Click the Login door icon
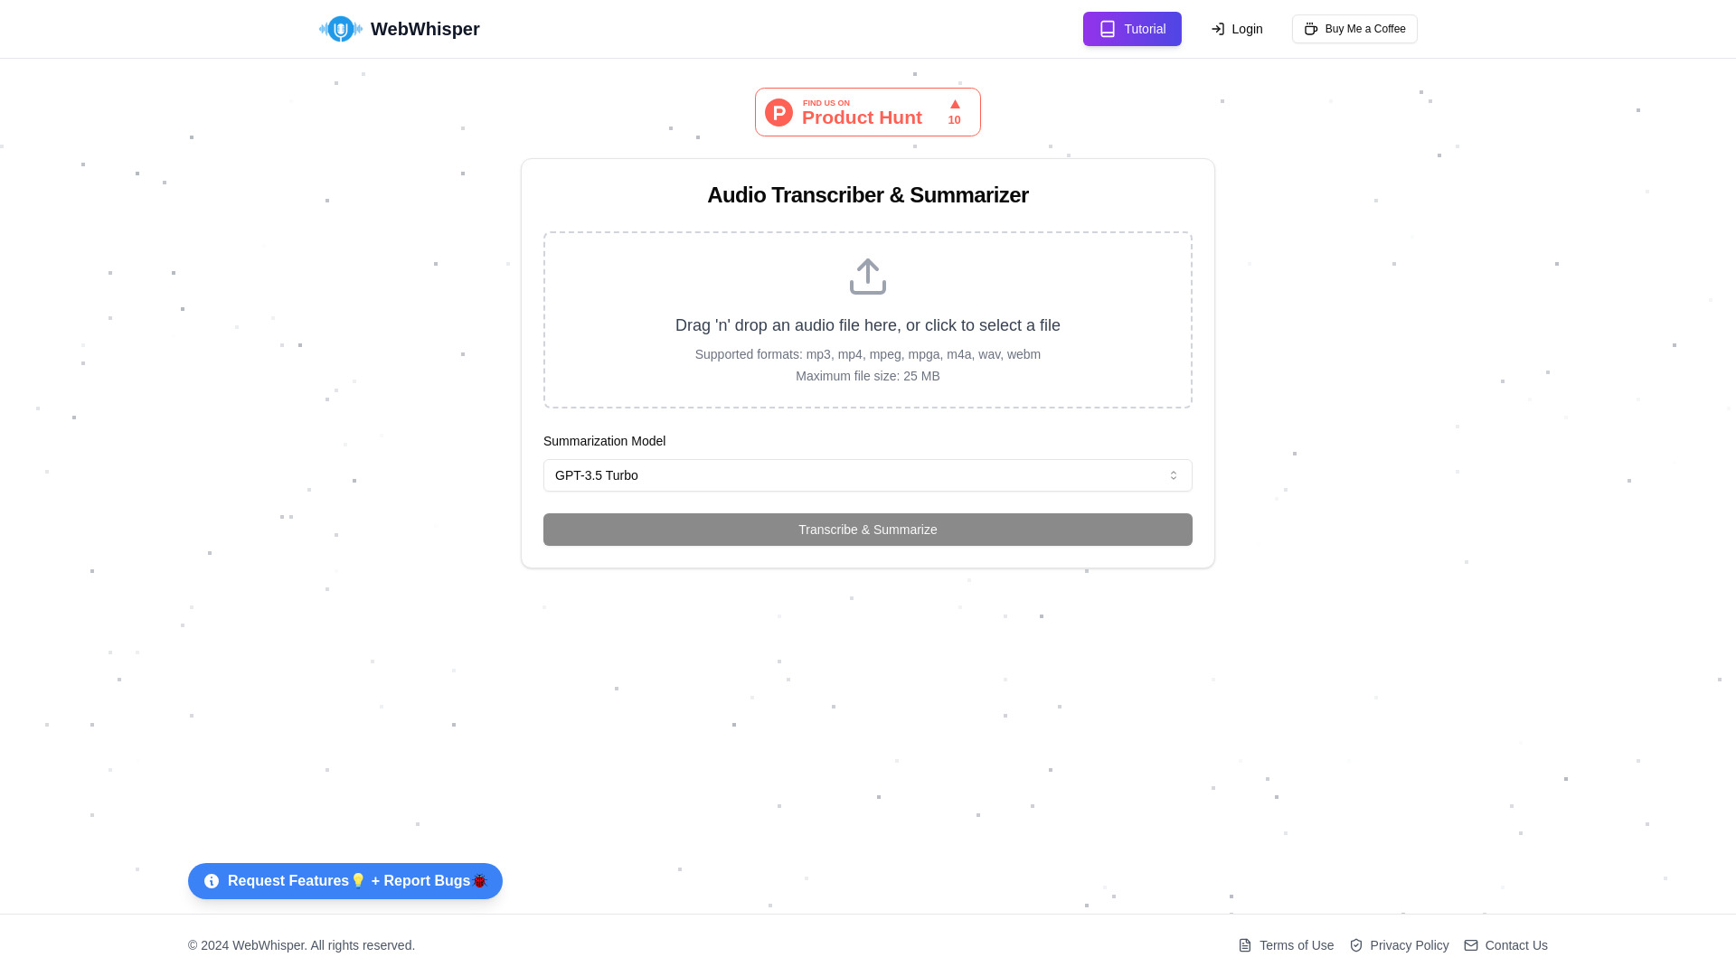This screenshot has height=976, width=1736. point(1217,29)
